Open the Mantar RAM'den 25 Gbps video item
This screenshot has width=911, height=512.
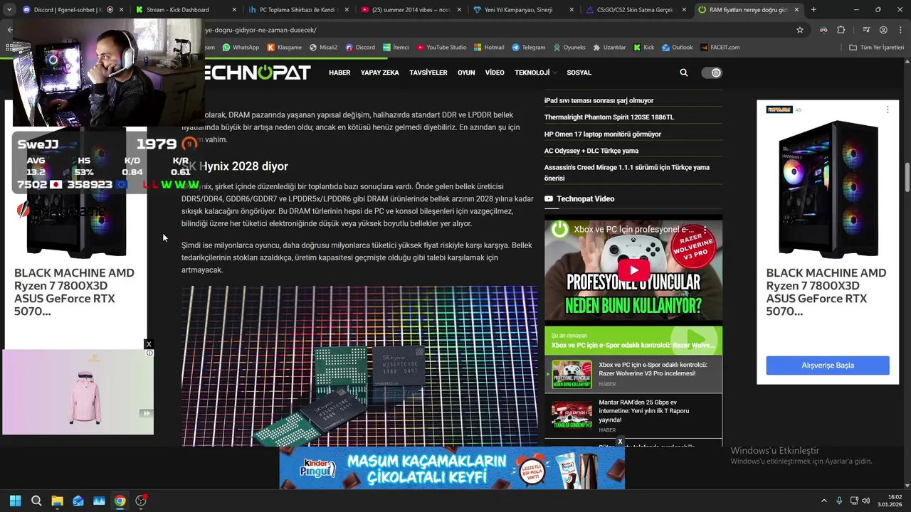(x=633, y=415)
